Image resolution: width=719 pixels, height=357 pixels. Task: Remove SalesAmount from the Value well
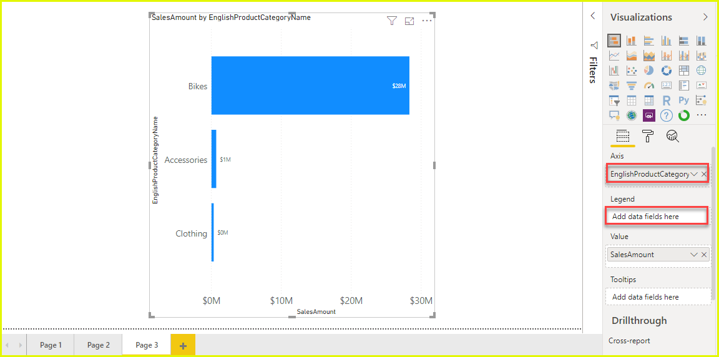[704, 255]
